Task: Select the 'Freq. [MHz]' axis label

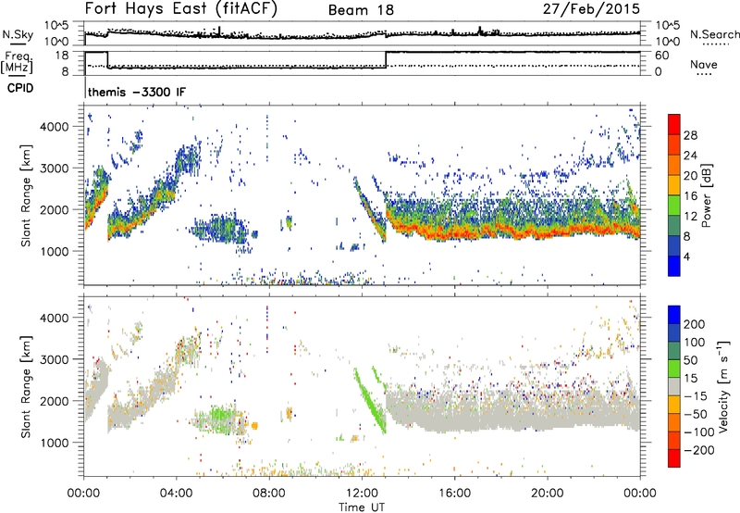Action: coord(18,62)
